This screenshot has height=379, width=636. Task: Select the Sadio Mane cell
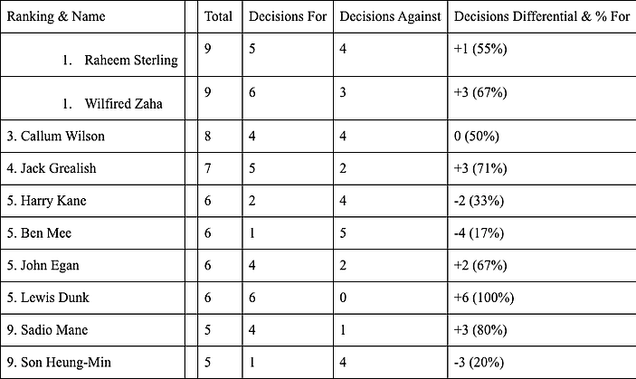click(x=92, y=330)
